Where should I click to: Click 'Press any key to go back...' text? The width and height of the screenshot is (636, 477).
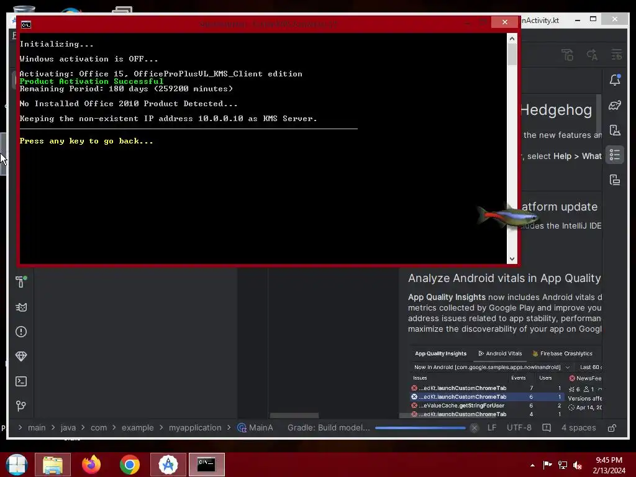pyautogui.click(x=86, y=141)
